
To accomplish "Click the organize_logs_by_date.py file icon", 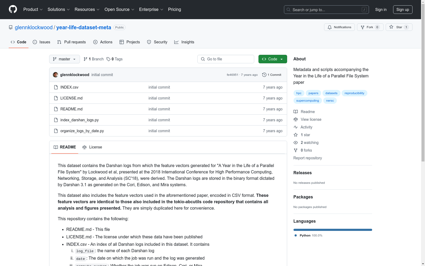I will coord(56,131).
